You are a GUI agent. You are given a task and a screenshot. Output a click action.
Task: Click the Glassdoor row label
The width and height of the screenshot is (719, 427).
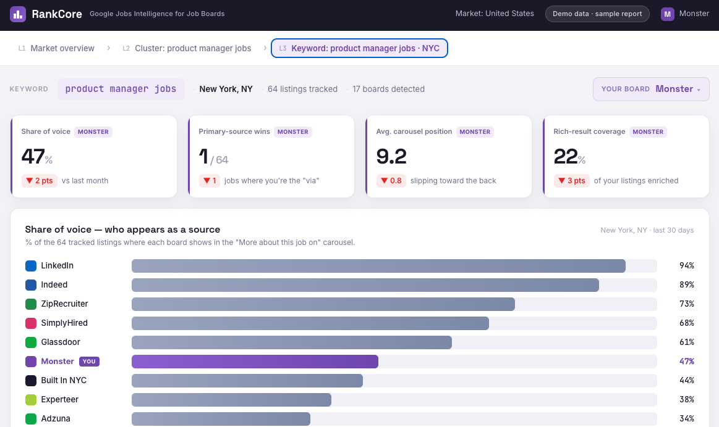(x=61, y=342)
